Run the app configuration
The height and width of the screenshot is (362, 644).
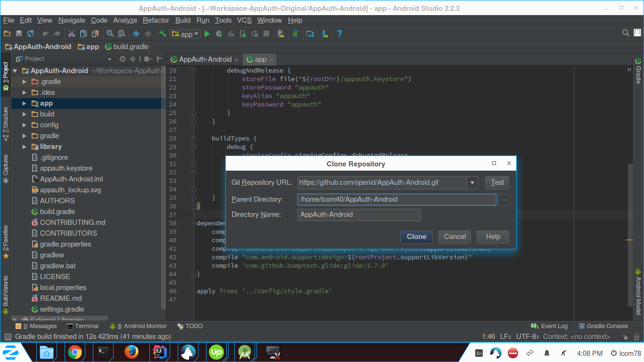[x=207, y=33]
